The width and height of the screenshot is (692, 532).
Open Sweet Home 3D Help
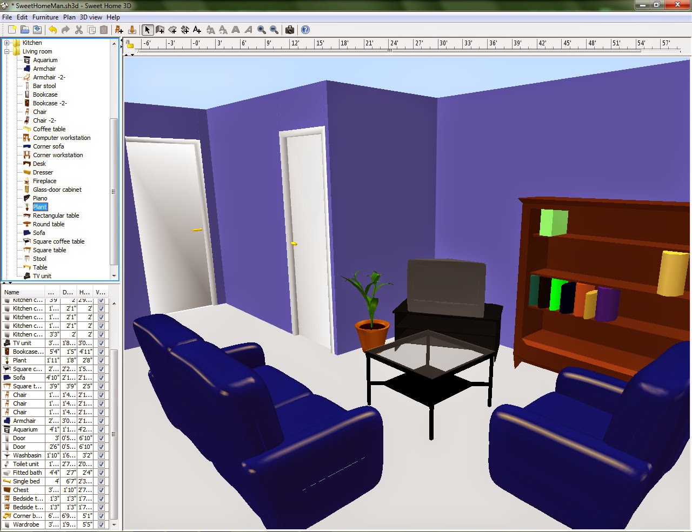point(305,30)
